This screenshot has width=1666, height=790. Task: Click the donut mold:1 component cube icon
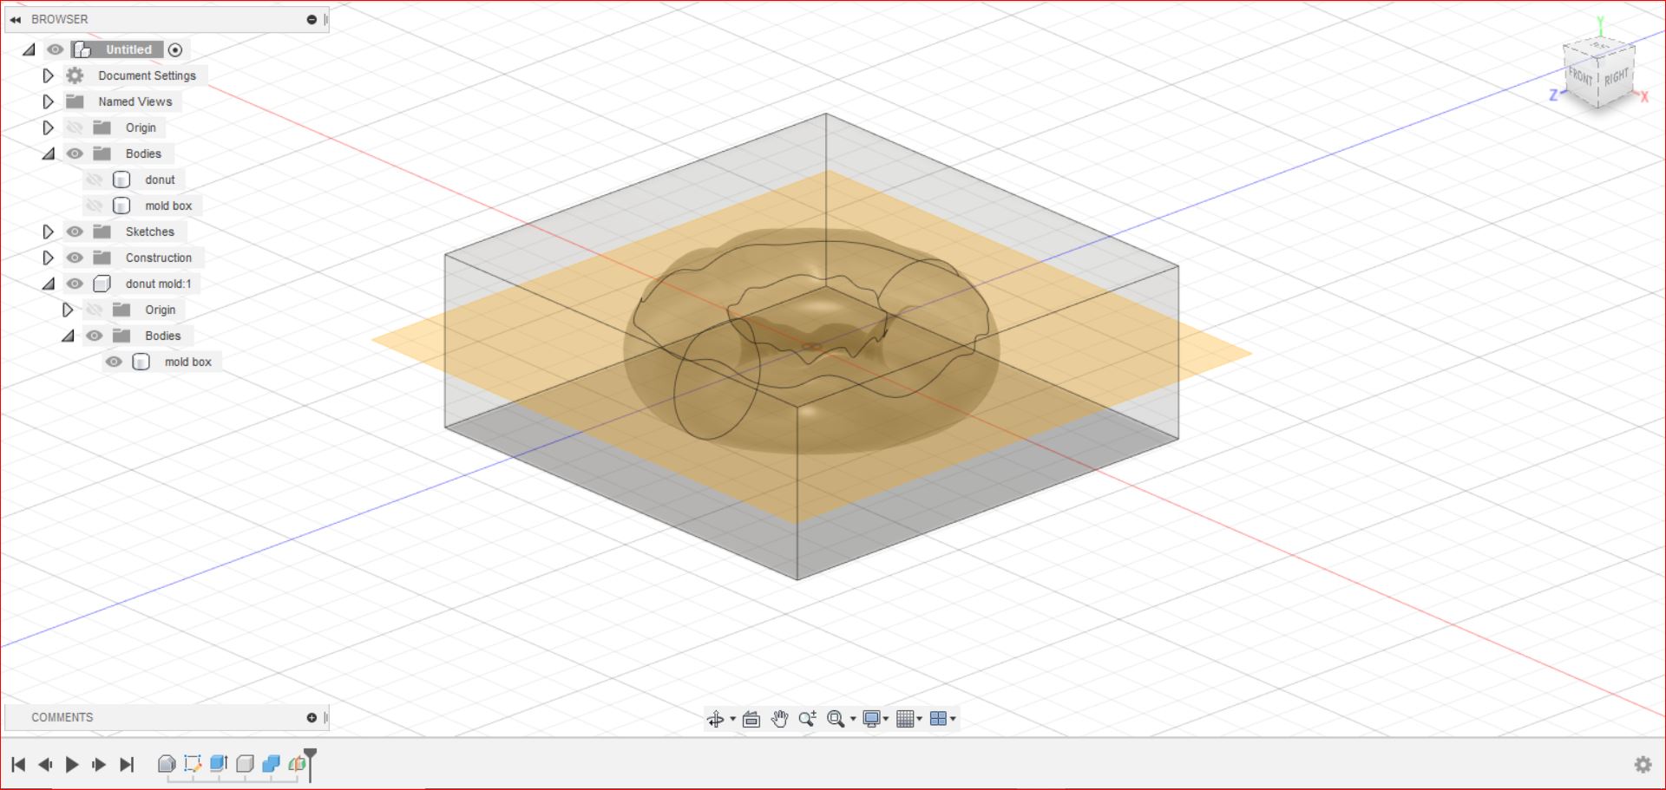tap(102, 284)
